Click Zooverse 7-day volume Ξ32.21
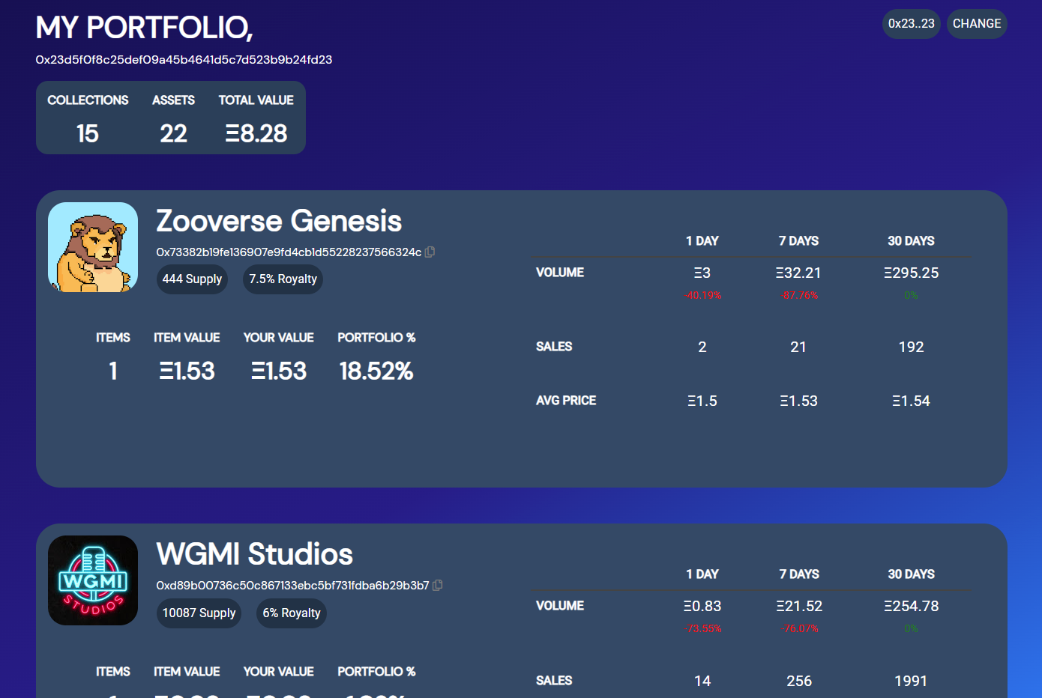Viewport: 1042px width, 698px height. [798, 273]
